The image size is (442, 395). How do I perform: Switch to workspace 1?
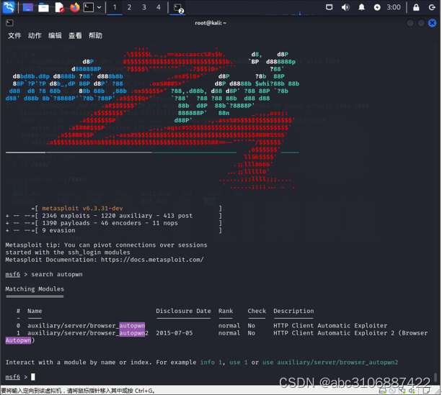click(x=115, y=7)
